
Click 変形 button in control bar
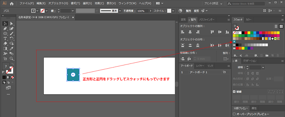196,11
